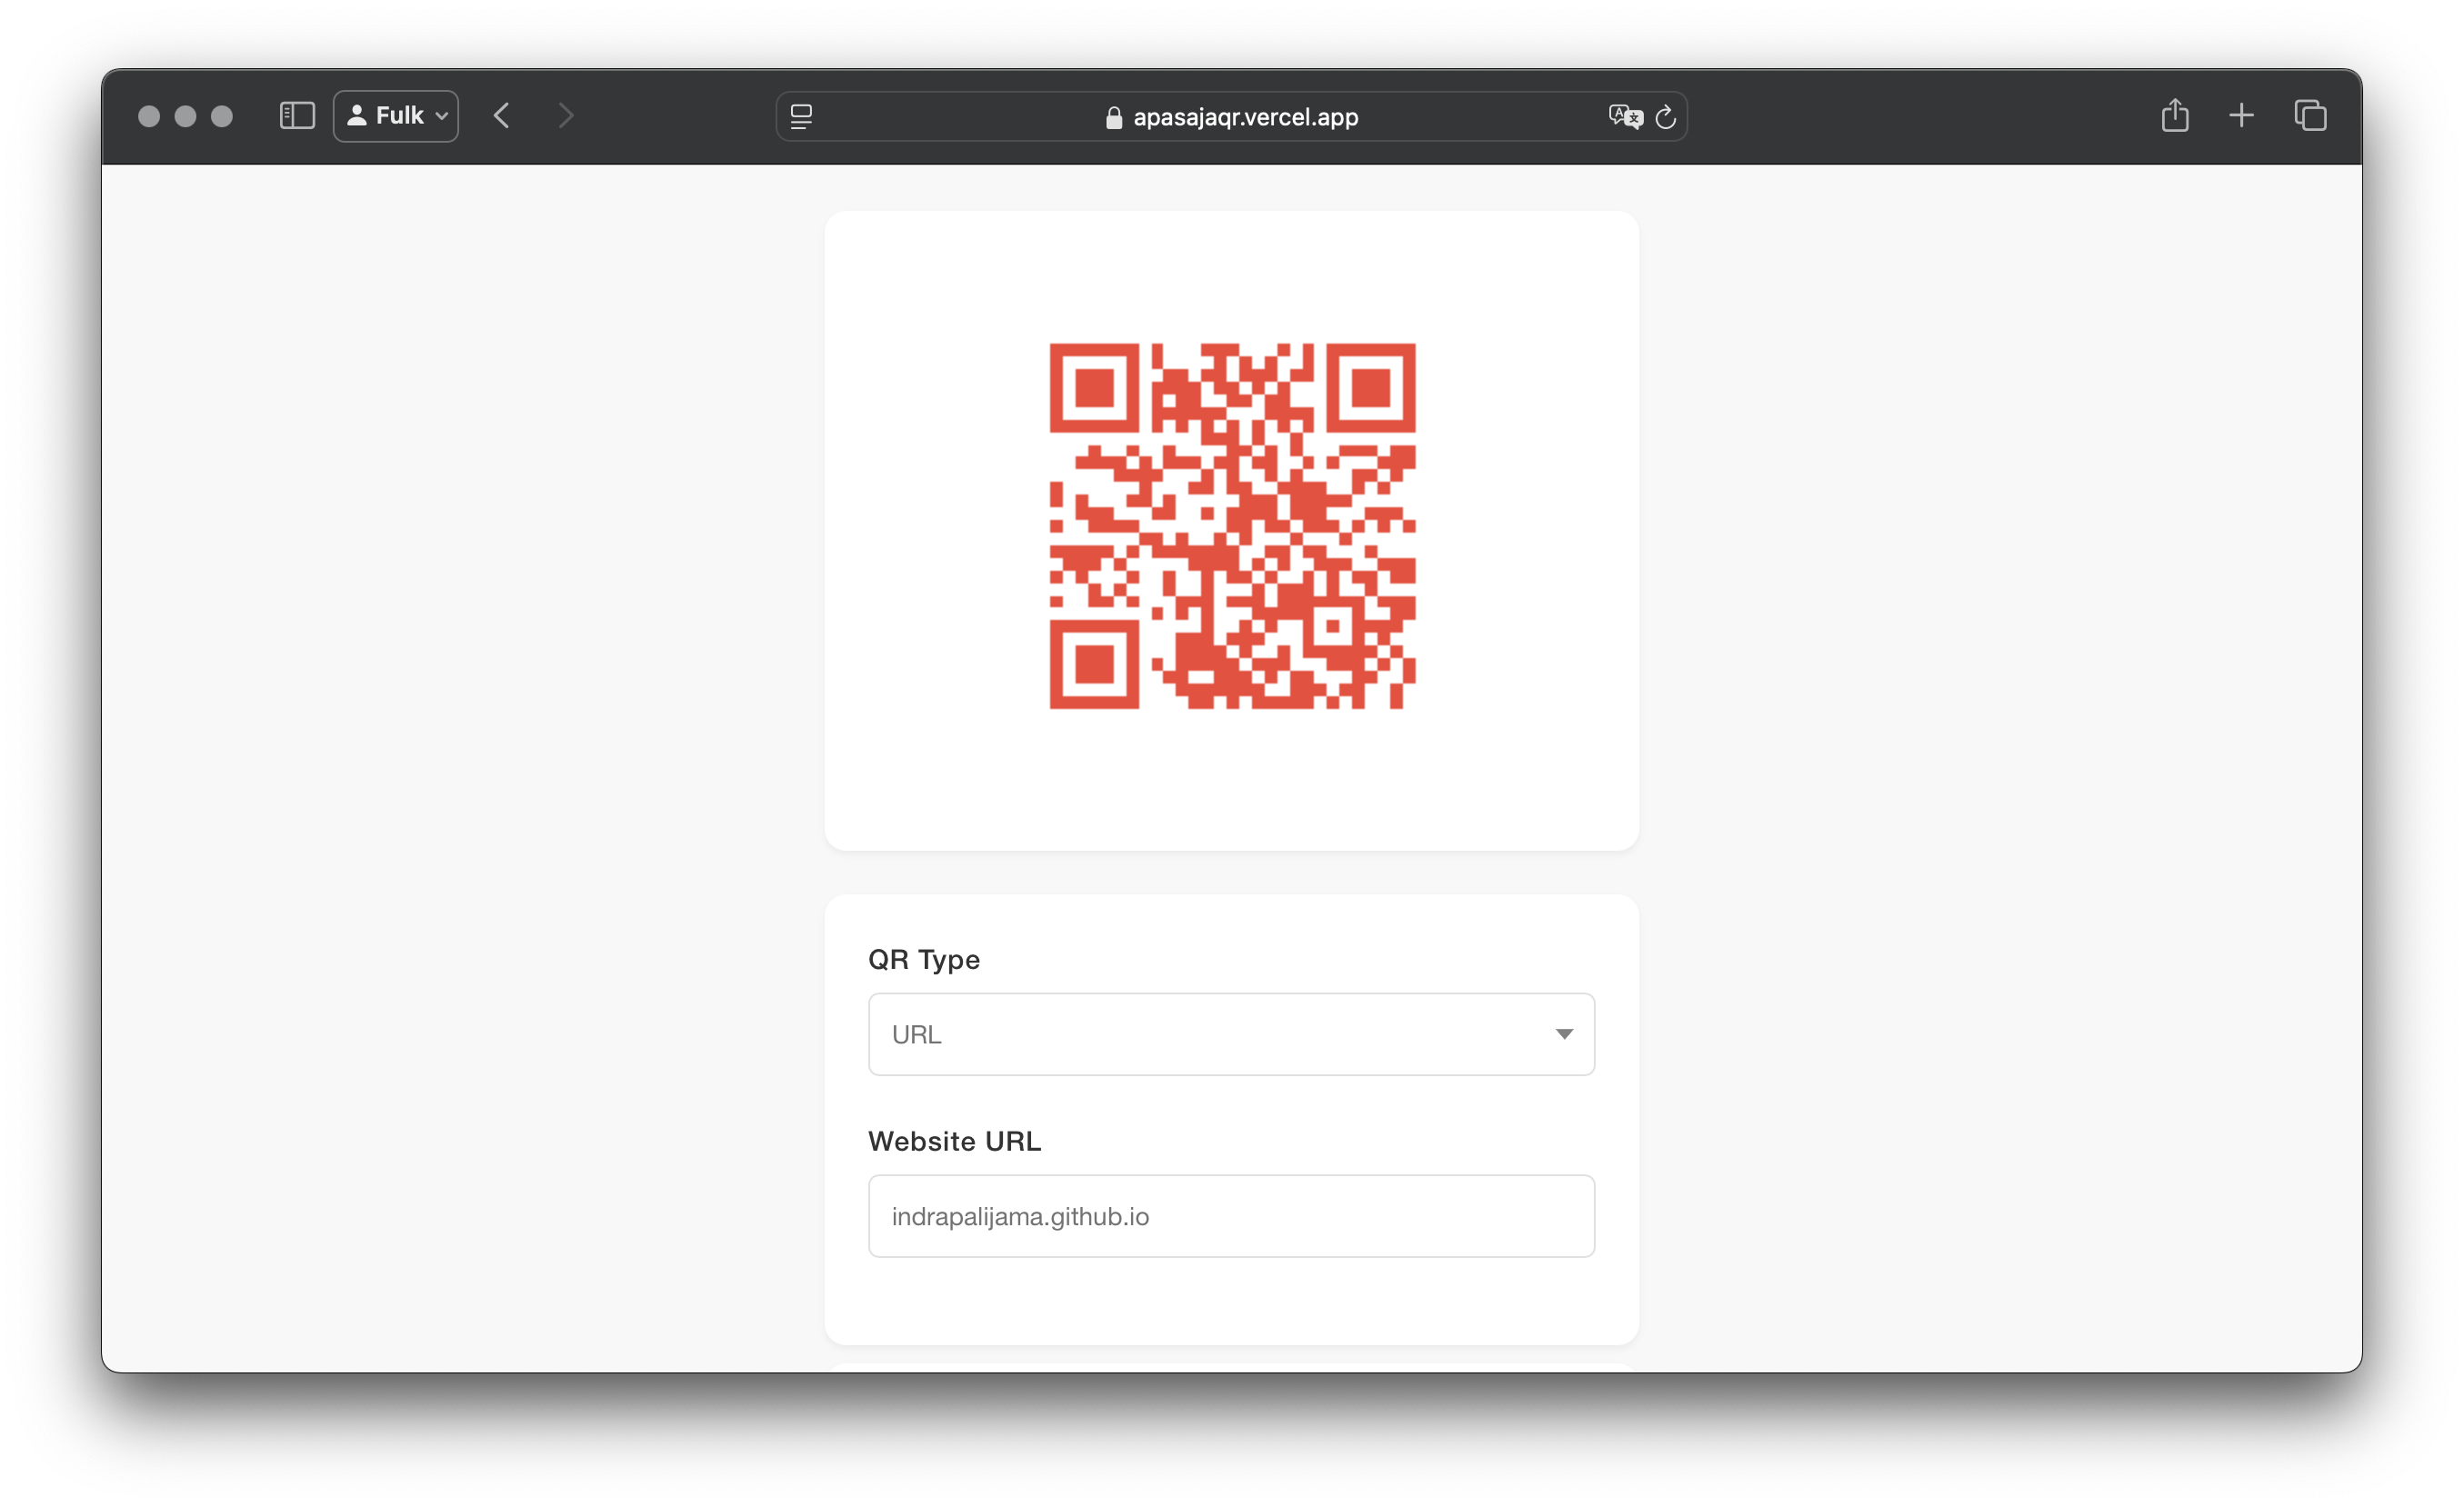Screen dimensions: 2464x1507
Task: Focus the Website URL input field
Action: (x=1231, y=1216)
